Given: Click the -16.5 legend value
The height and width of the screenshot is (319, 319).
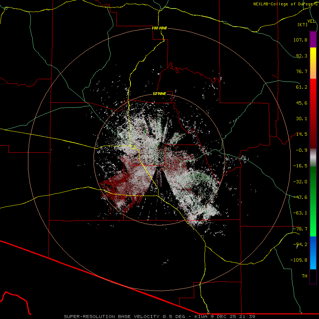Looking at the screenshot, I should (300, 166).
